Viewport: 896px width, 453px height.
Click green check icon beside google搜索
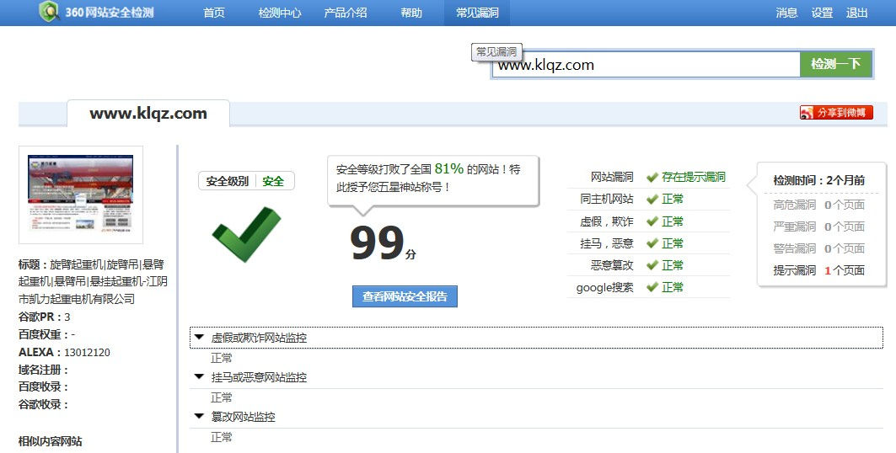(652, 287)
